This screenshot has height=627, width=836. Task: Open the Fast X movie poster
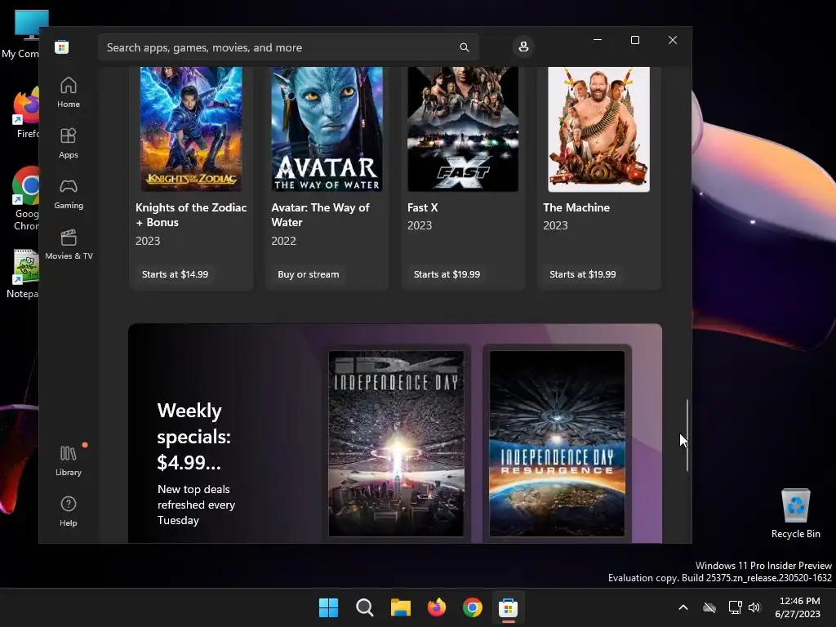(463, 129)
